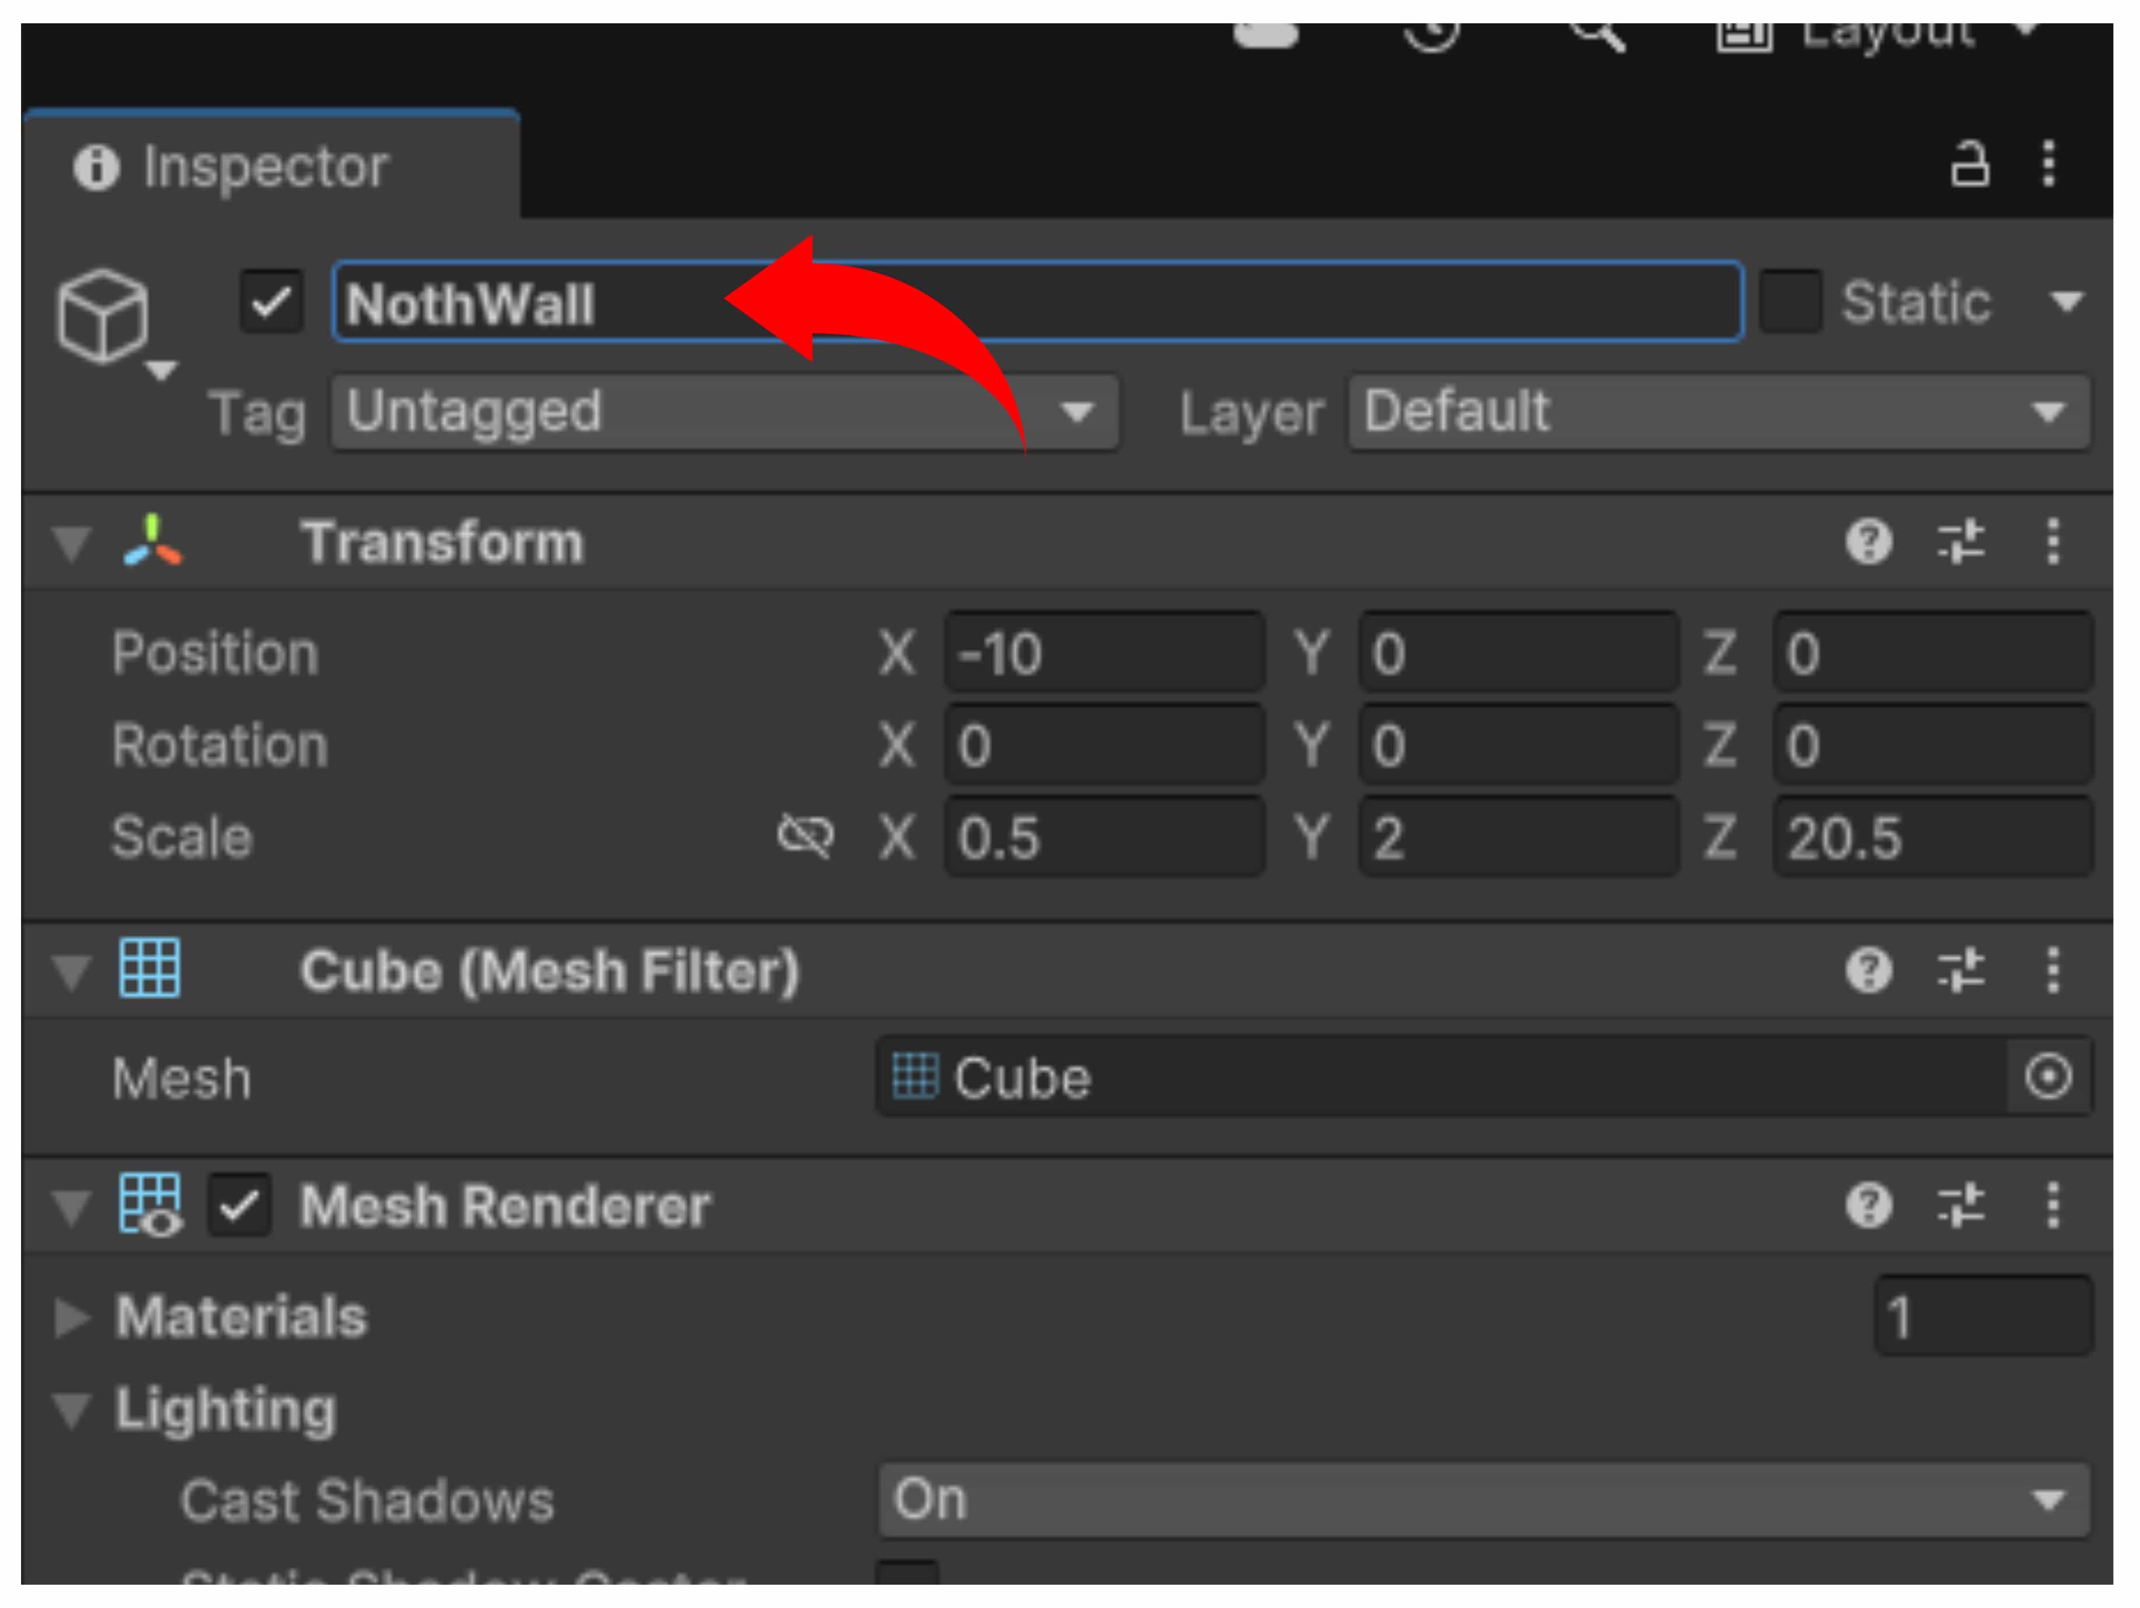2140x1608 pixels.
Task: Open the Inspector panel more options menu
Action: click(2047, 164)
